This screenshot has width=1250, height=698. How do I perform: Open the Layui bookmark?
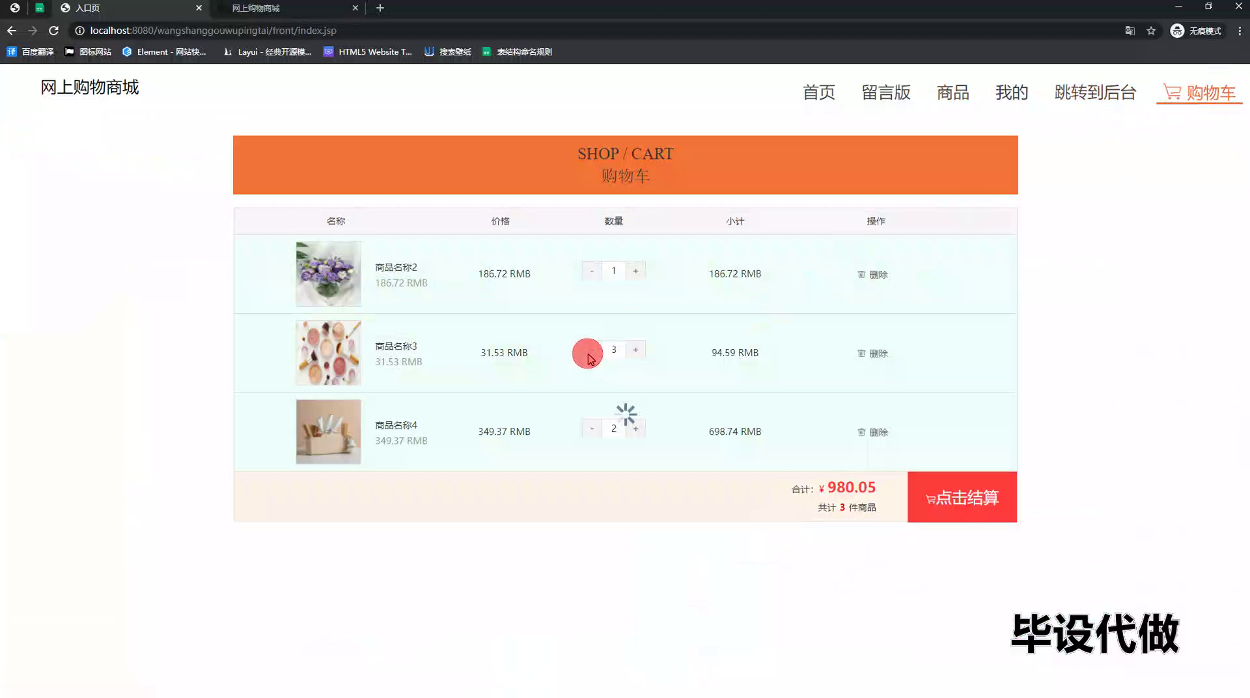[267, 52]
